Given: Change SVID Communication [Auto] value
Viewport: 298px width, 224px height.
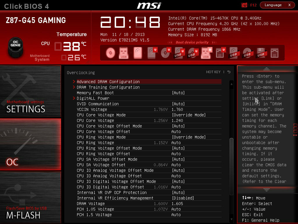Looking at the screenshot, I should pyautogui.click(x=178, y=104).
